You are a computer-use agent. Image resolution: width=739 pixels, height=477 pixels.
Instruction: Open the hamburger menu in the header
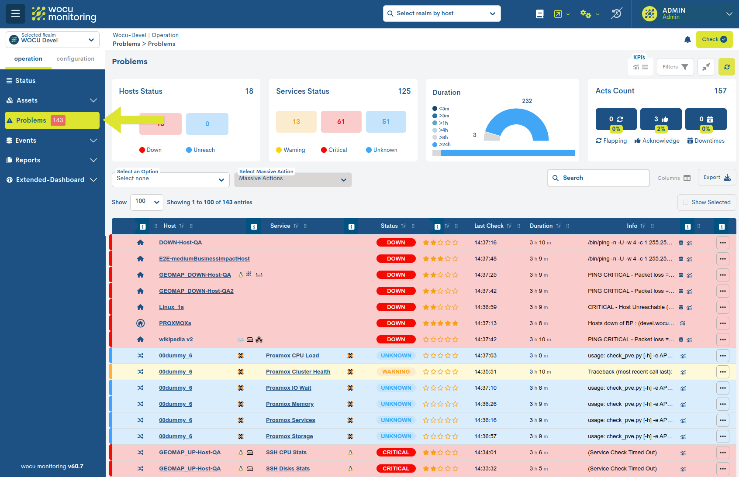tap(15, 14)
